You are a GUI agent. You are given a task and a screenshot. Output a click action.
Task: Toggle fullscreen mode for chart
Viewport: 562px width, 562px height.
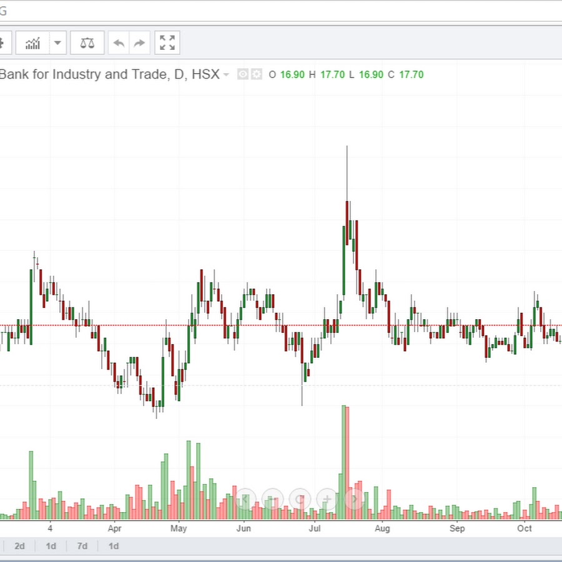click(x=167, y=43)
